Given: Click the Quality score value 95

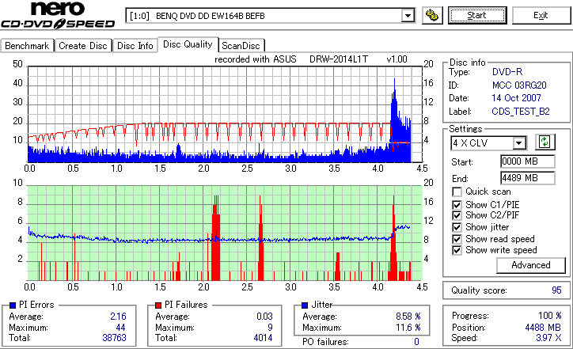Looking at the screenshot, I should pyautogui.click(x=556, y=290).
